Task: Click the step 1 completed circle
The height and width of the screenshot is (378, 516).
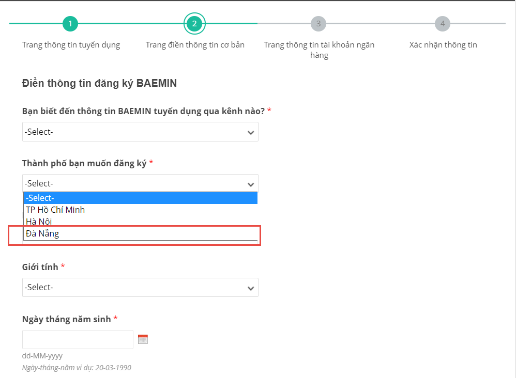Action: [70, 24]
